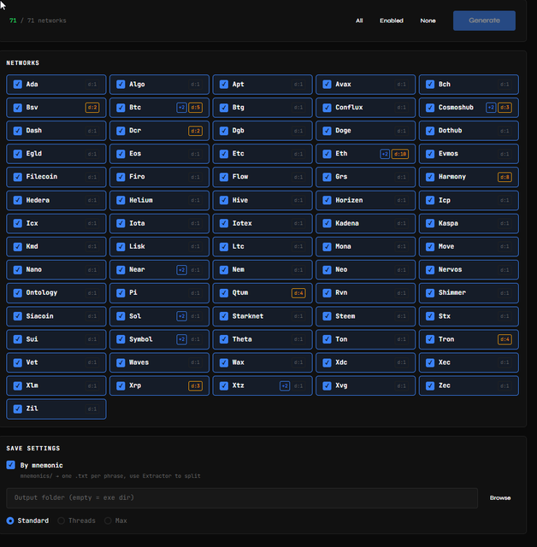
Task: Select the None networks filter
Action: pyautogui.click(x=428, y=21)
